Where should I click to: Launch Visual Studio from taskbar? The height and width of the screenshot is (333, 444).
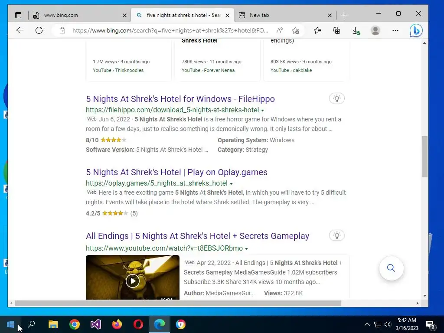(x=96, y=324)
